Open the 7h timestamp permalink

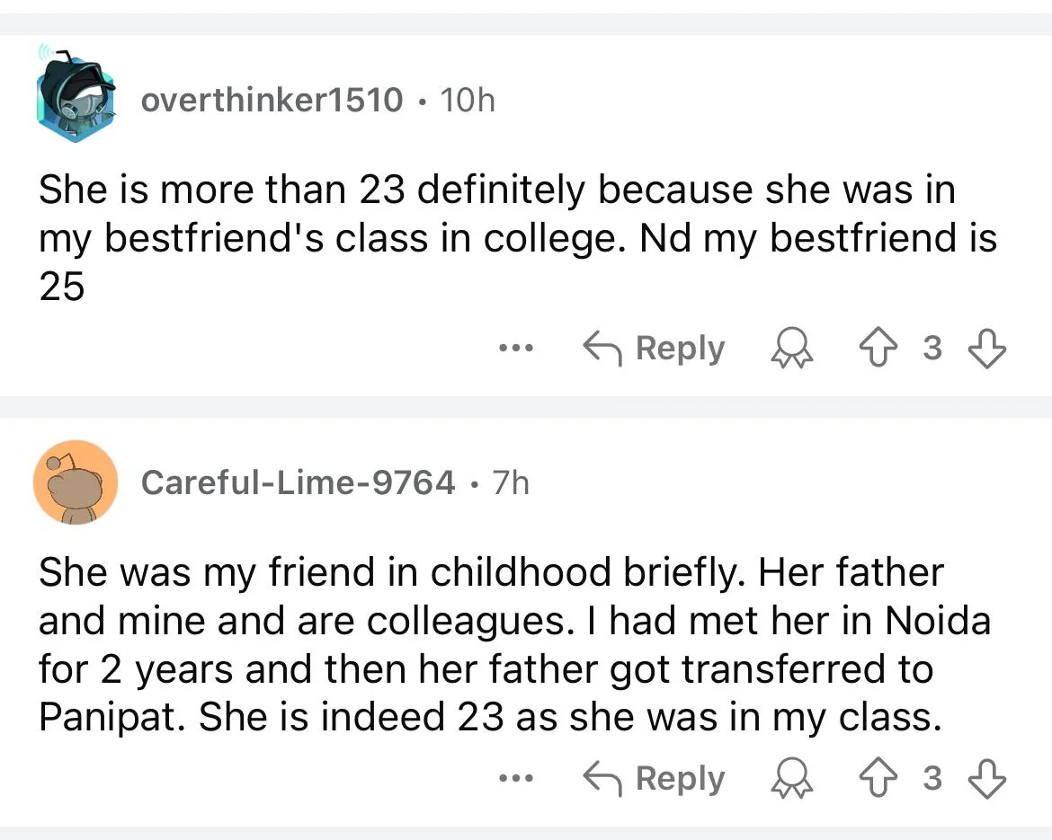coord(511,483)
